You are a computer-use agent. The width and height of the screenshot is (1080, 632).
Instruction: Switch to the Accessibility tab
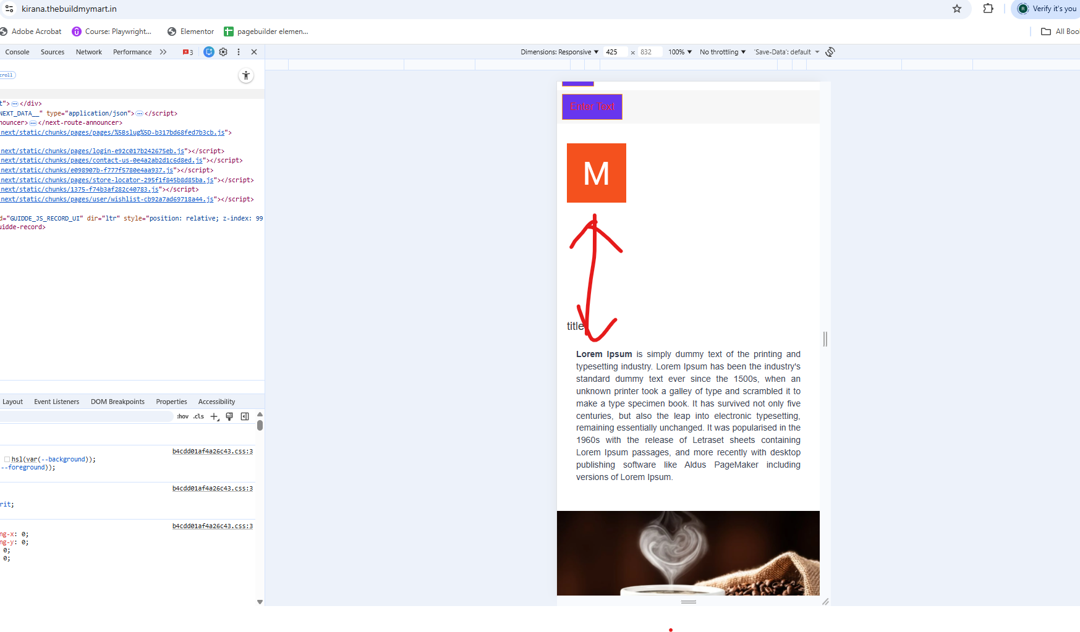coord(216,402)
